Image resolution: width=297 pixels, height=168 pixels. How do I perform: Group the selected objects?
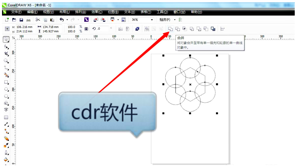pos(147,29)
